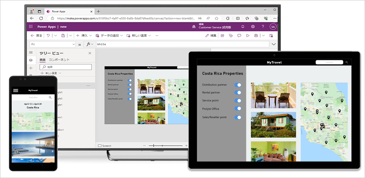Open the phone app hamburger menu

(16, 91)
